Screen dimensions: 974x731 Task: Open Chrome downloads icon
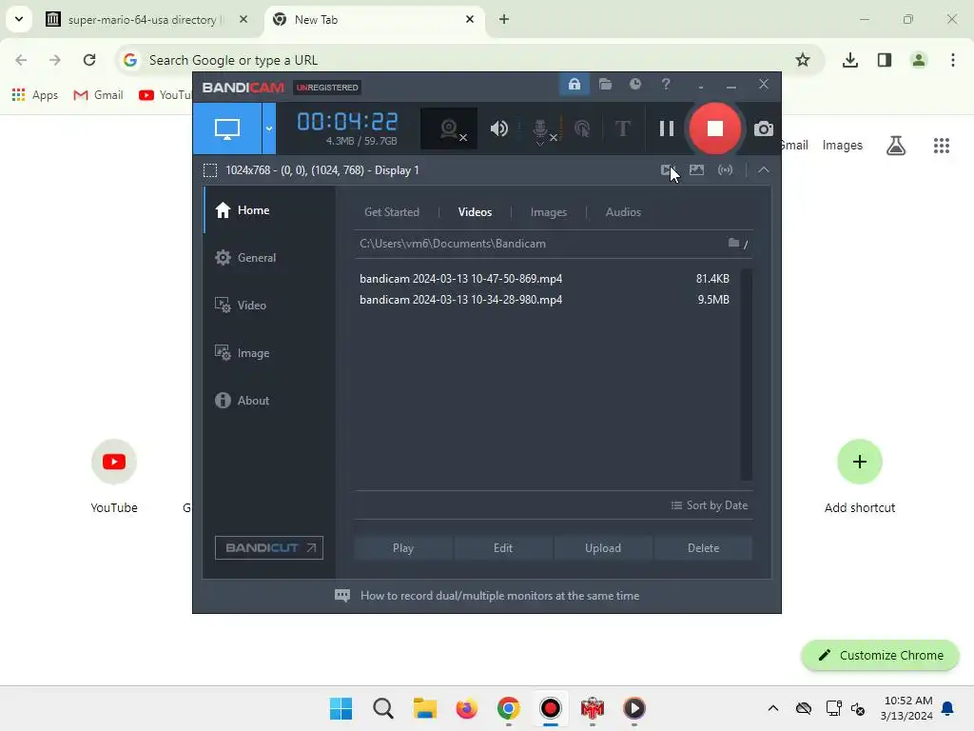[x=849, y=60]
